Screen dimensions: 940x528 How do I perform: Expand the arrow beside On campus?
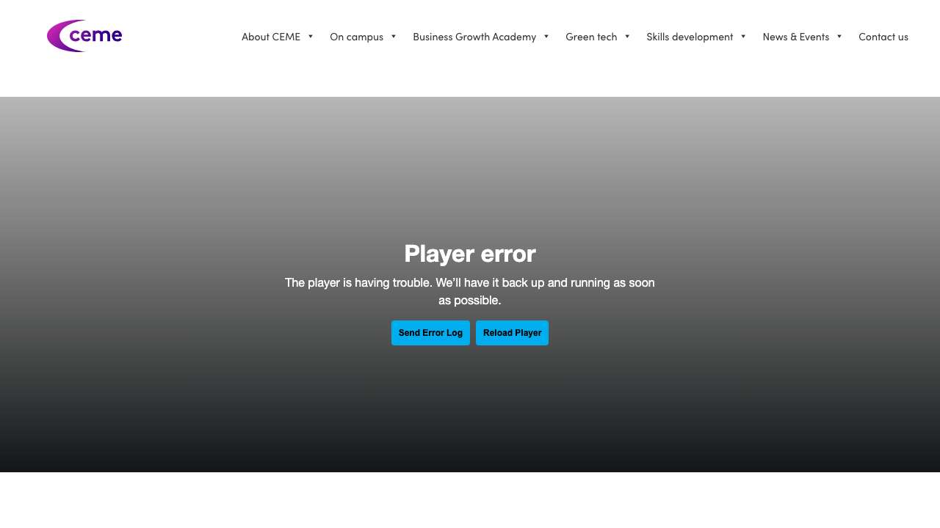coord(394,37)
